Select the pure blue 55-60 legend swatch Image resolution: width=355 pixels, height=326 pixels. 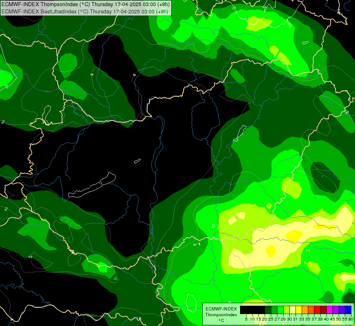[x=348, y=310]
